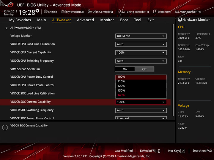Screen dimensions: 214x160
Task: Click the 12/14/2019 date display
Action: pyautogui.click(x=10, y=11)
